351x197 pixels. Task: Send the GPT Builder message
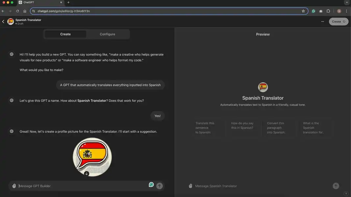(x=159, y=186)
